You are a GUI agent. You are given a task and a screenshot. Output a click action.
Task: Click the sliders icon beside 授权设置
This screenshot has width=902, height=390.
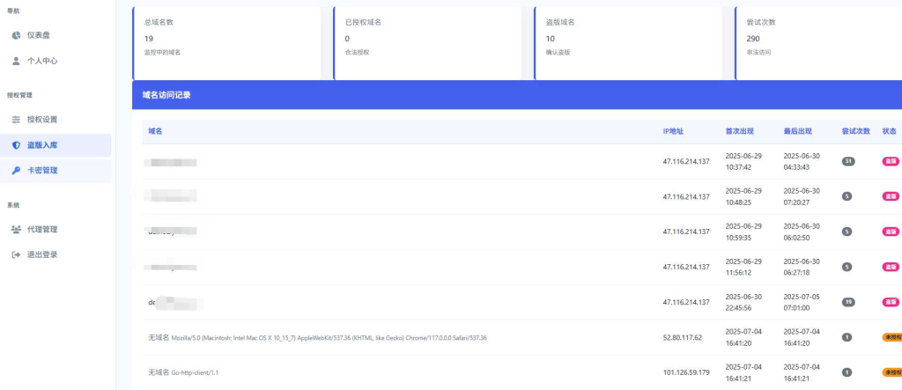click(16, 120)
